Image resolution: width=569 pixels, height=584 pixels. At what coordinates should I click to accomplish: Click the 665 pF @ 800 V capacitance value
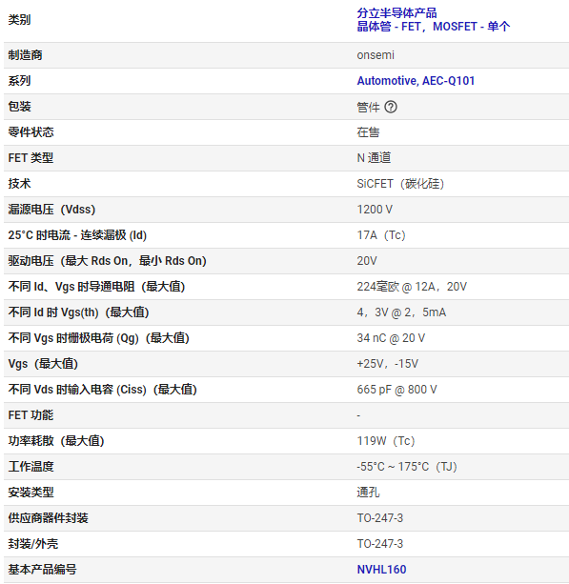396,390
